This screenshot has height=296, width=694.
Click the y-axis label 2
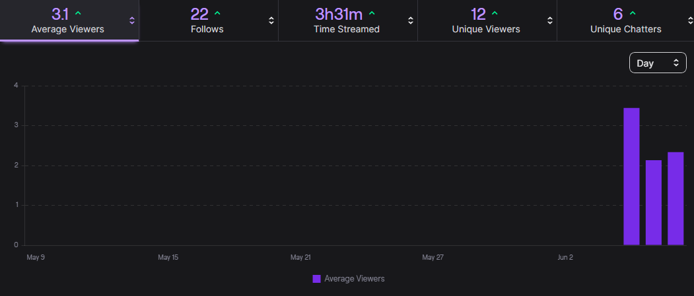point(16,165)
